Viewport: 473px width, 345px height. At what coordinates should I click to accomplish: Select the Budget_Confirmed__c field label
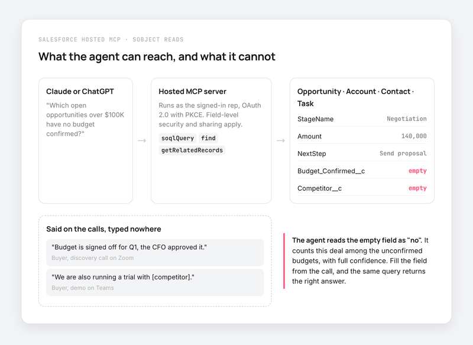[x=331, y=171]
